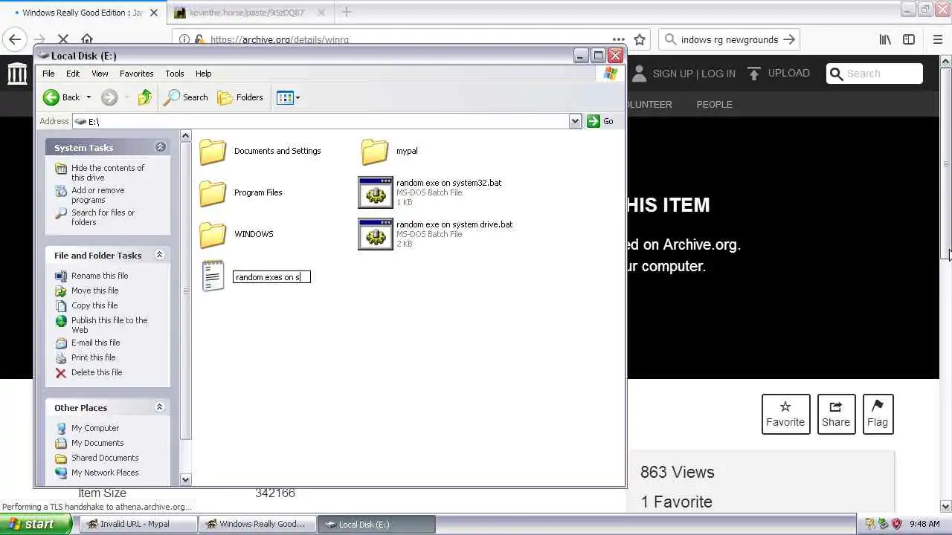
Task: Click the archive.org Search field
Action: [x=875, y=74]
